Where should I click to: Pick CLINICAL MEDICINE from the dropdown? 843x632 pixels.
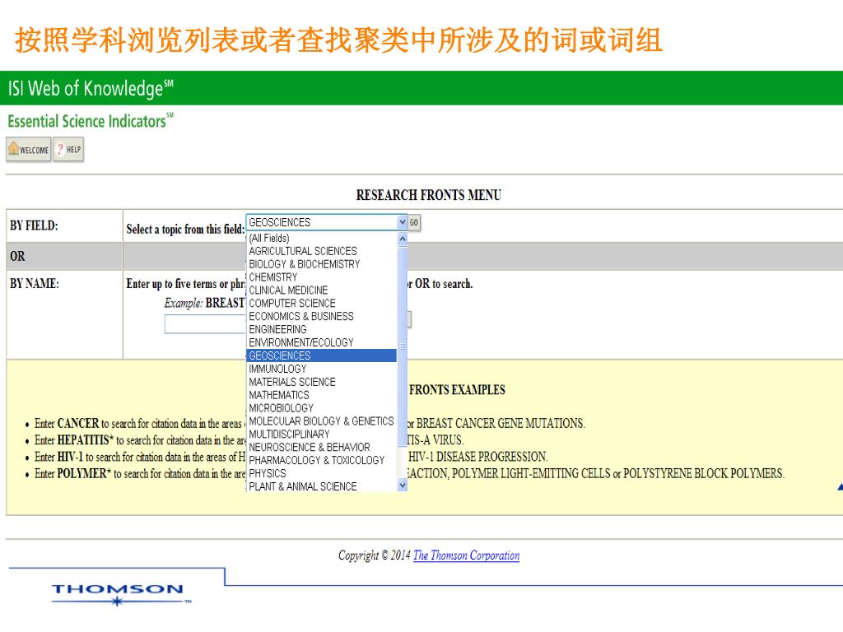click(x=321, y=290)
